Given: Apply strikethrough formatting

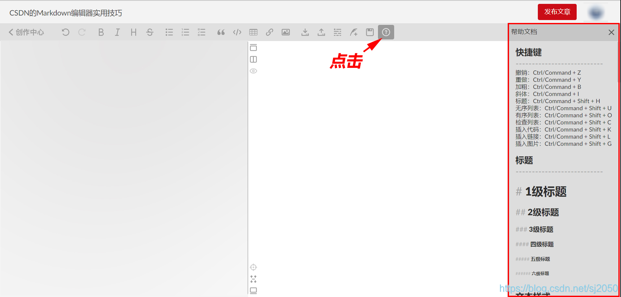Looking at the screenshot, I should coord(150,32).
